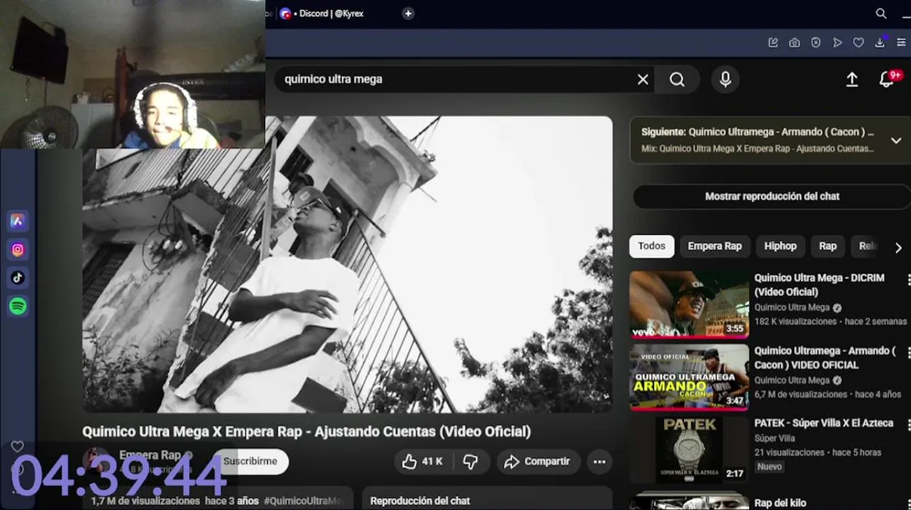Select the Rap filter chip
This screenshot has width=911, height=510.
828,246
